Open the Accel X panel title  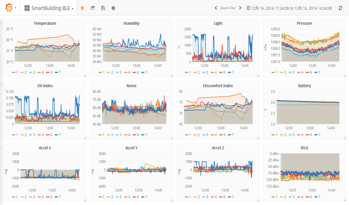point(45,148)
